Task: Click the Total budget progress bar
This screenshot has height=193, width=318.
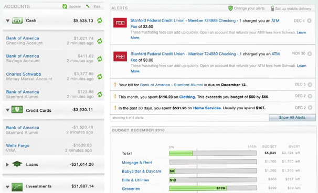Action: click(x=213, y=153)
